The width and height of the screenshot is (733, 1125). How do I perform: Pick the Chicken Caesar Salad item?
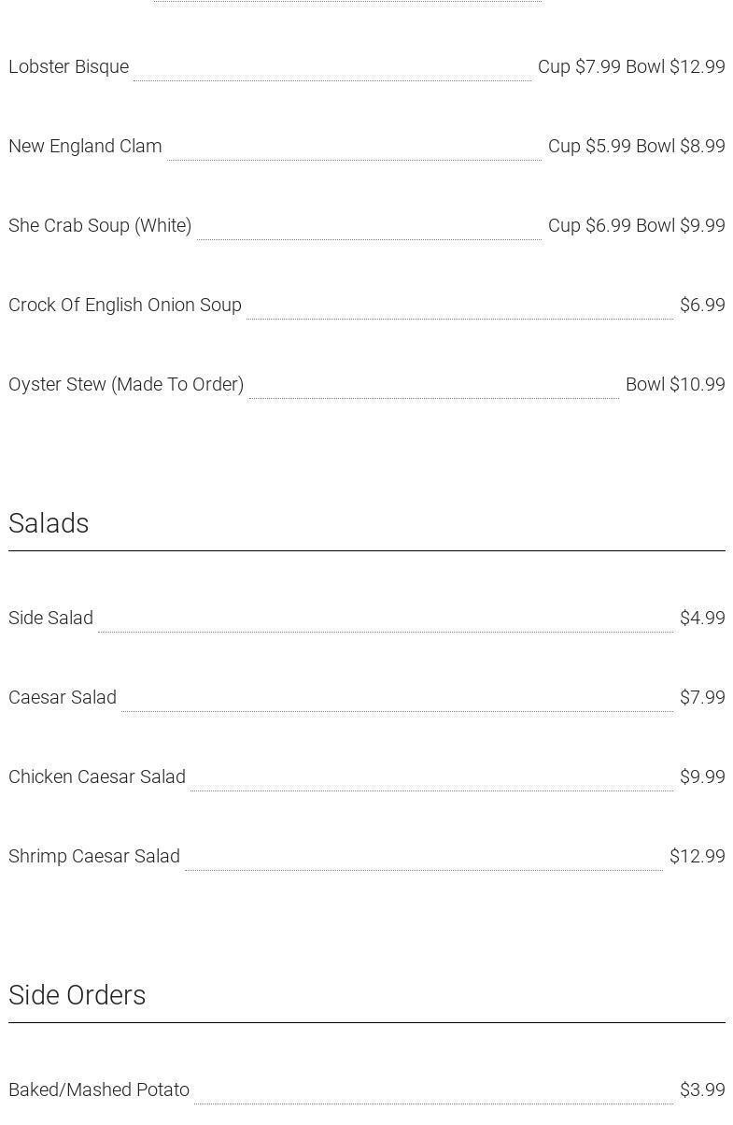click(97, 777)
